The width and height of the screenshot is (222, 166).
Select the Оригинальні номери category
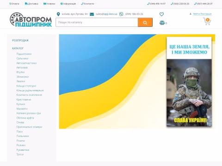point(29,127)
